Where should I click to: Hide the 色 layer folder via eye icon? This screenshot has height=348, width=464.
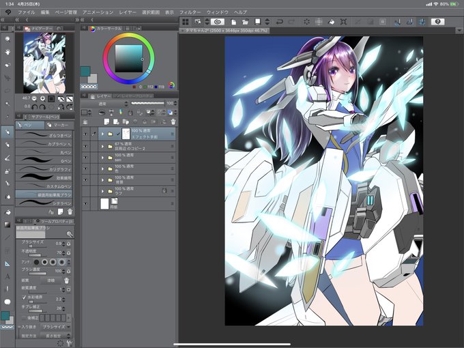coord(86,169)
